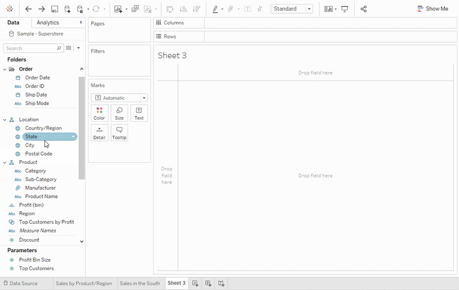Image resolution: width=459 pixels, height=290 pixels.
Task: Toggle the Show Me panel
Action: click(432, 9)
